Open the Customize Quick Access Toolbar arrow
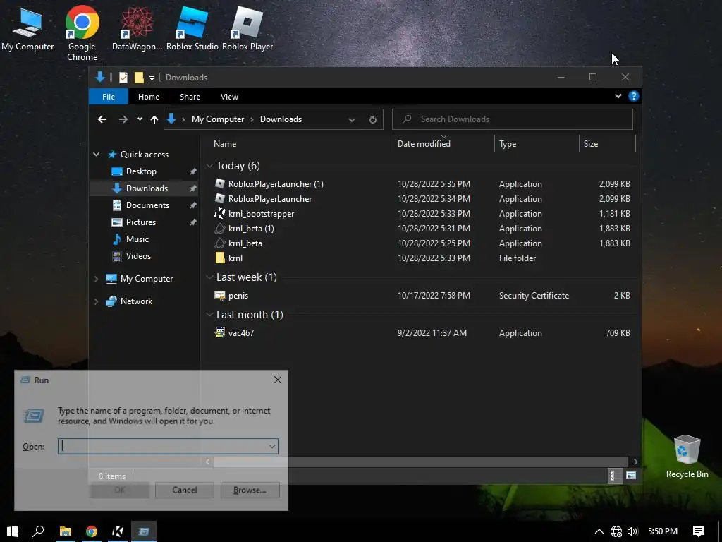Screen dimensions: 722x542 coord(152,78)
